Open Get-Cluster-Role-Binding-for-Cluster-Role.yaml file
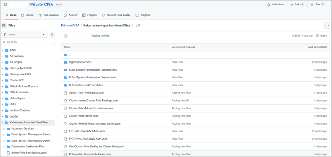The width and height of the screenshot is (332, 157). (96, 147)
